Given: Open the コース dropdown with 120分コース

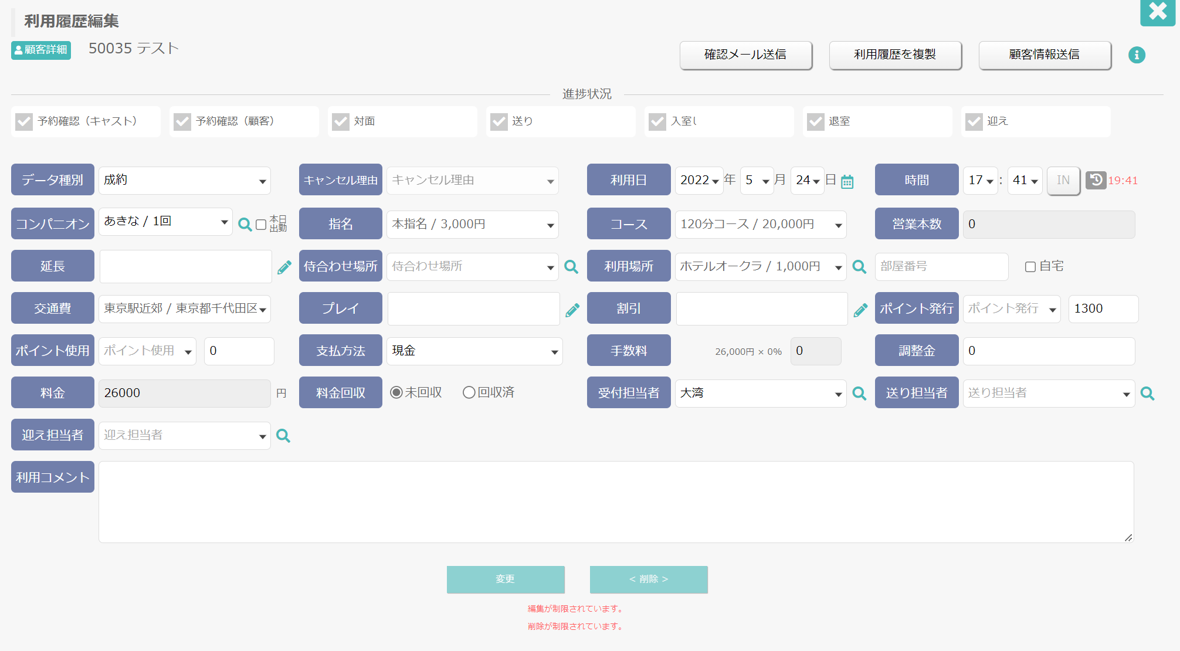Looking at the screenshot, I should coord(761,224).
